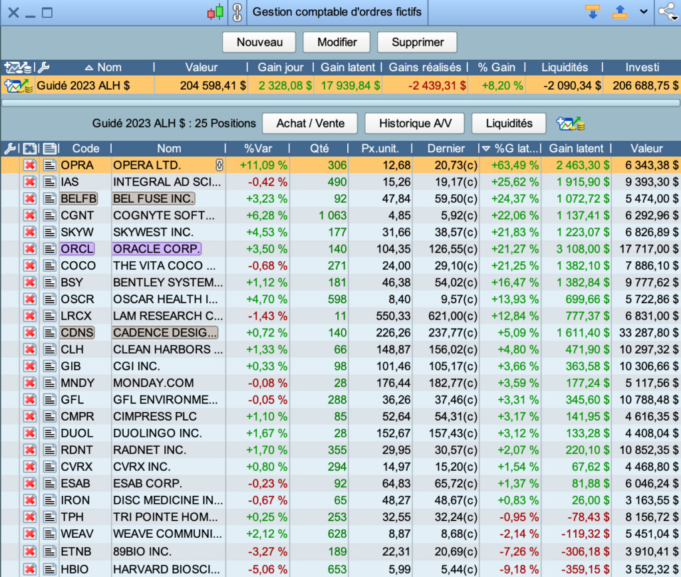Open the note icon for COCO row
This screenshot has height=577, width=681.
pyautogui.click(x=49, y=266)
